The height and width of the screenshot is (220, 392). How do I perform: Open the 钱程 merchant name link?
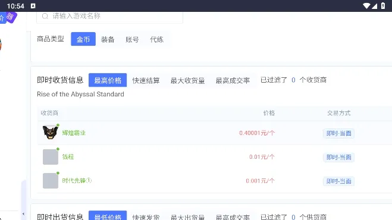(68, 157)
